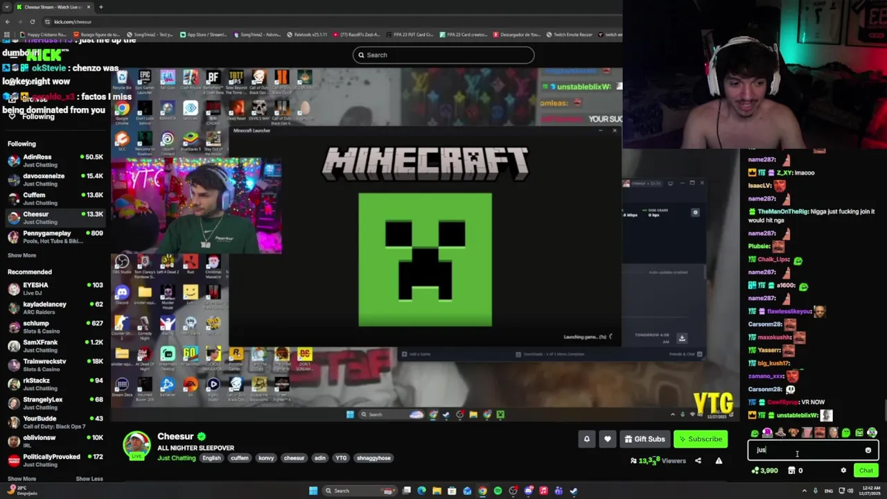The height and width of the screenshot is (499, 887).
Task: Open EYESHA channel in Recommended
Action: [x=55, y=288]
